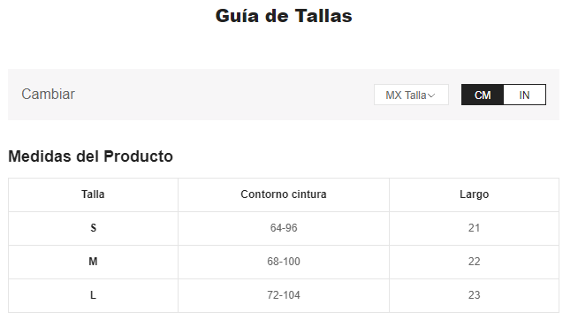Click size S in the table
Screen dimensions: 578x320
click(x=94, y=228)
